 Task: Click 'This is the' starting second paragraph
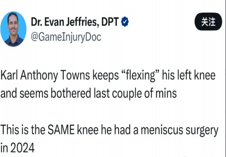[23, 130]
